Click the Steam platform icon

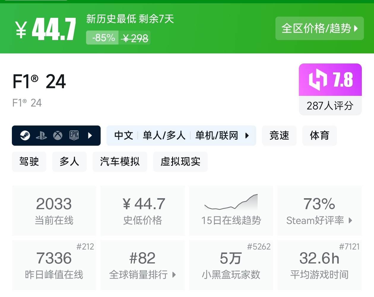tap(25, 136)
